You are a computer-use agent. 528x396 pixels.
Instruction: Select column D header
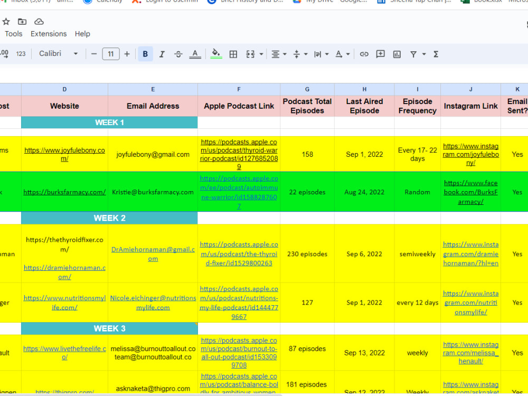point(64,89)
